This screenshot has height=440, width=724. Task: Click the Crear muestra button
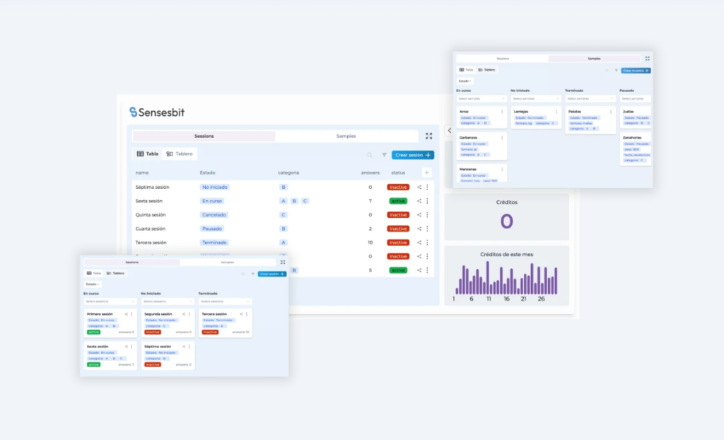(636, 70)
